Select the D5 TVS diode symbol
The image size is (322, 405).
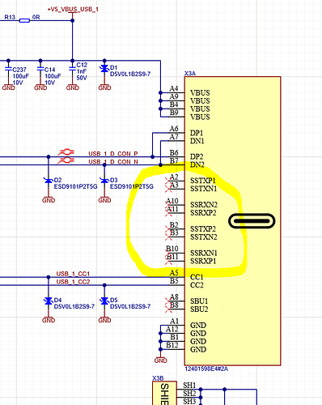pos(104,301)
